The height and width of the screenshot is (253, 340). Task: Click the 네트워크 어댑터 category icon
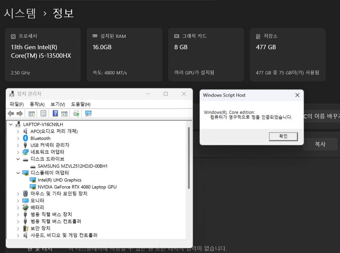click(x=25, y=152)
